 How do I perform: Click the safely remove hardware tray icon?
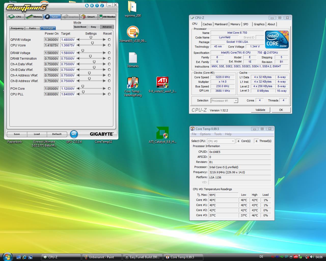click(x=301, y=257)
